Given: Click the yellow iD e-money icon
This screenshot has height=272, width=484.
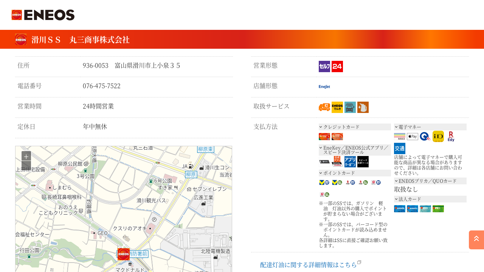Looking at the screenshot, I should (x=438, y=136).
